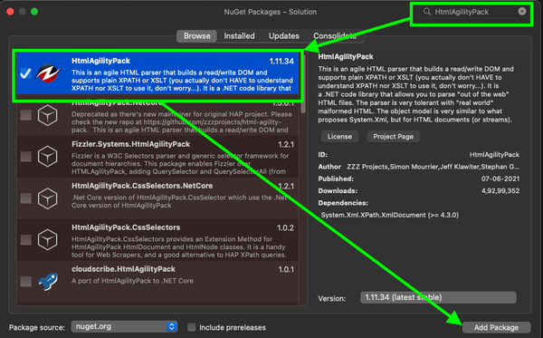Click the HtmlAgilityPack.CssSelectors.NetCore cube icon

click(47, 198)
